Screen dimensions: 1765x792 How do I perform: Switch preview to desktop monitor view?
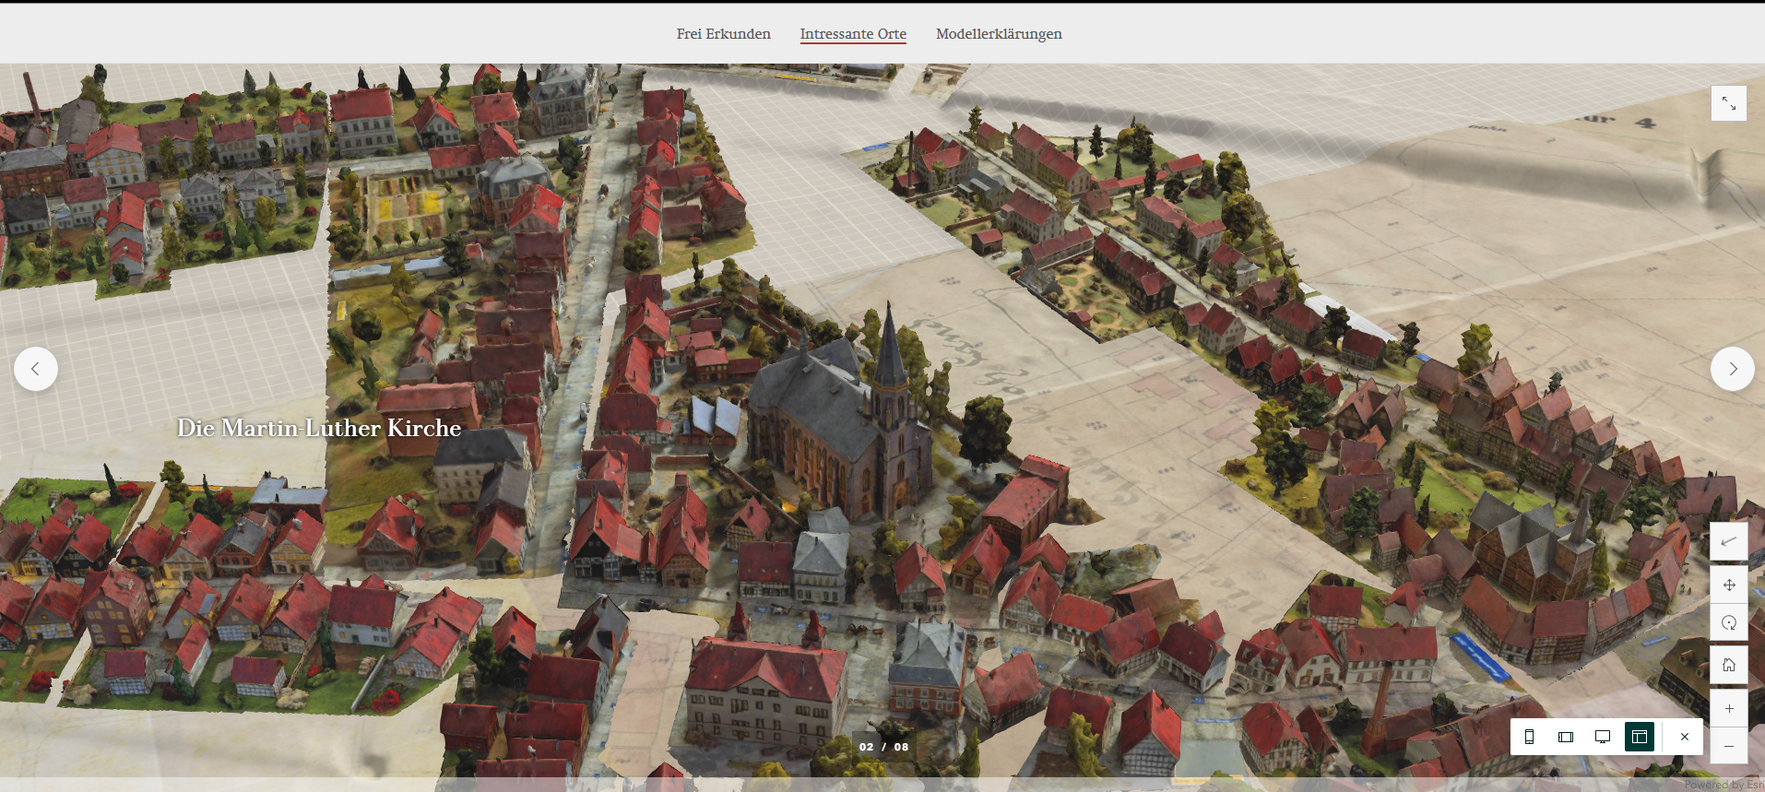coord(1602,737)
